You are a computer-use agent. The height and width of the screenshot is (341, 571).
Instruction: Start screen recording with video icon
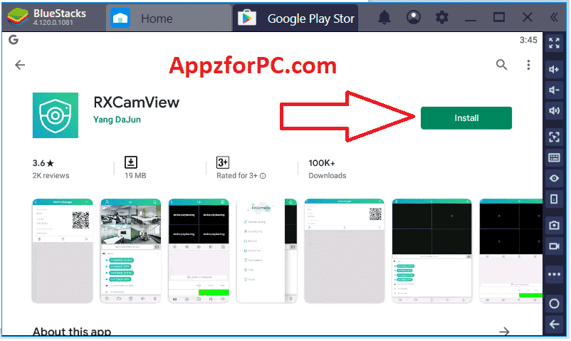click(554, 246)
